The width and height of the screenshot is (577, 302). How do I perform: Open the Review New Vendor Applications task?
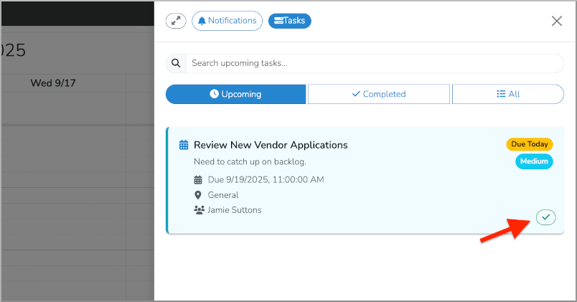coord(271,145)
